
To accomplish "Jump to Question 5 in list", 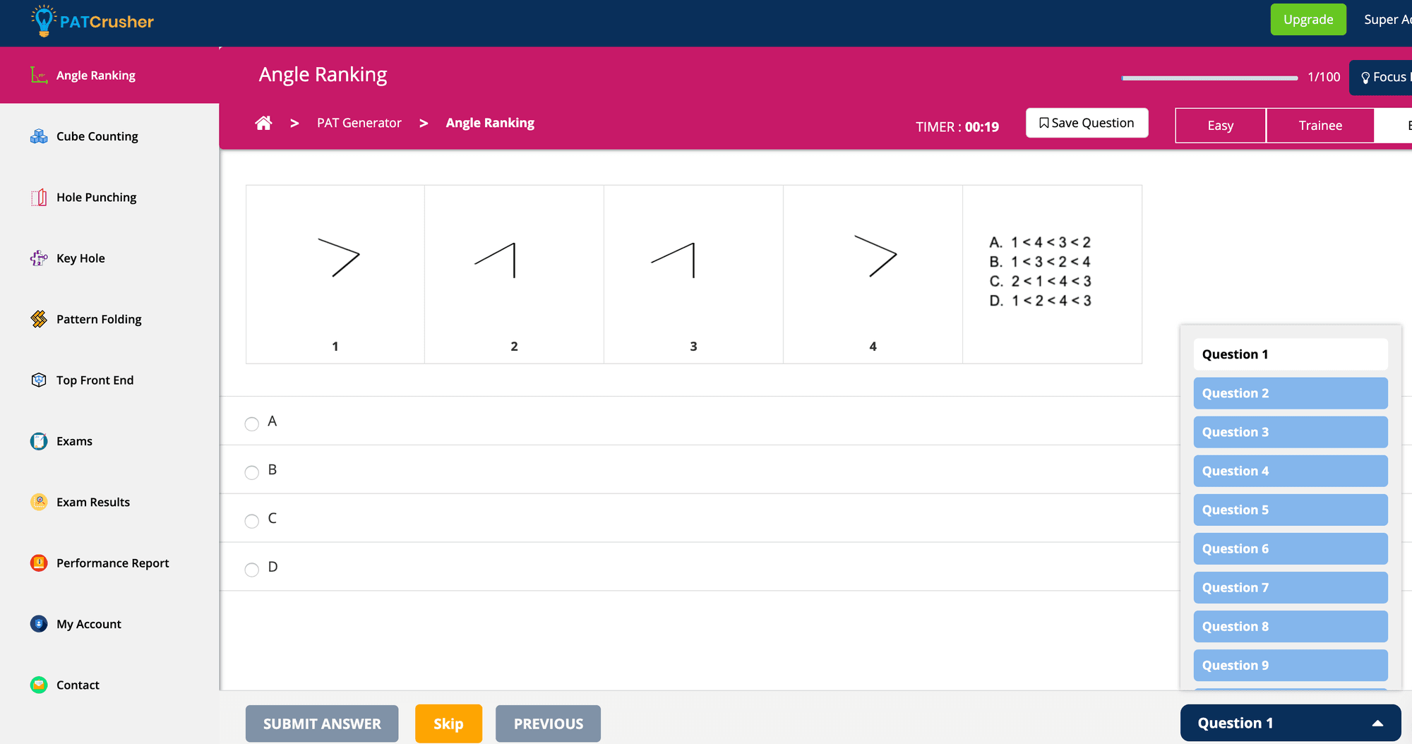I will click(x=1290, y=510).
